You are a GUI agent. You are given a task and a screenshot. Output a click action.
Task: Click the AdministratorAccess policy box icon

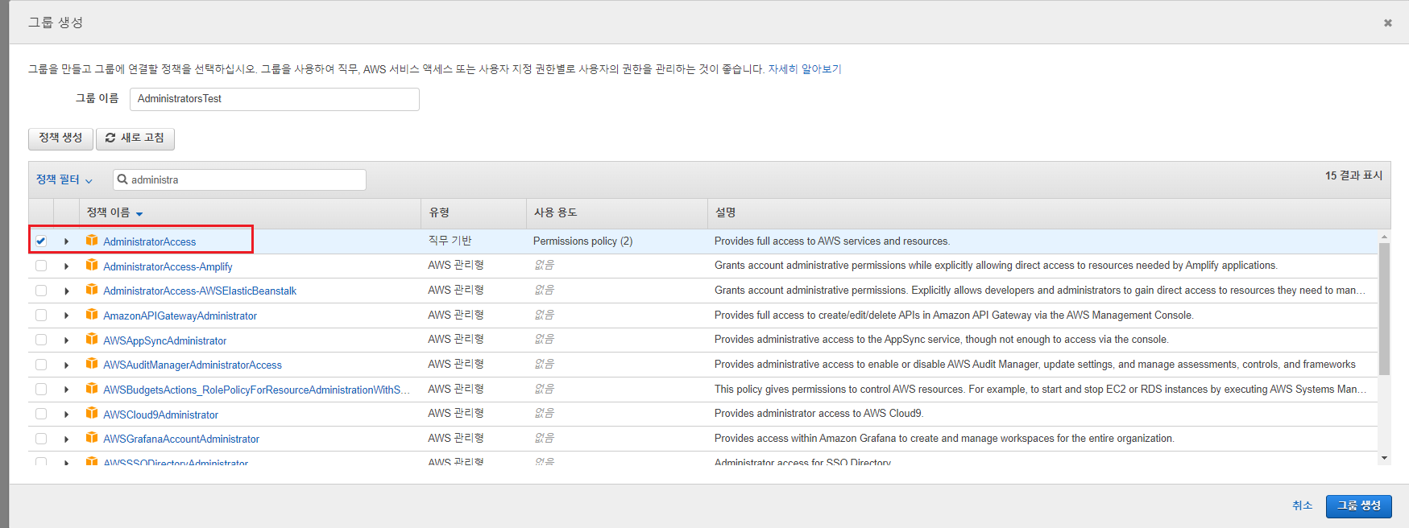pyautogui.click(x=92, y=241)
